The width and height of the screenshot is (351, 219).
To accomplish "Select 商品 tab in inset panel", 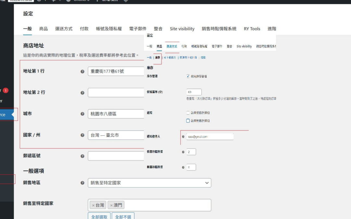I will pos(159,46).
